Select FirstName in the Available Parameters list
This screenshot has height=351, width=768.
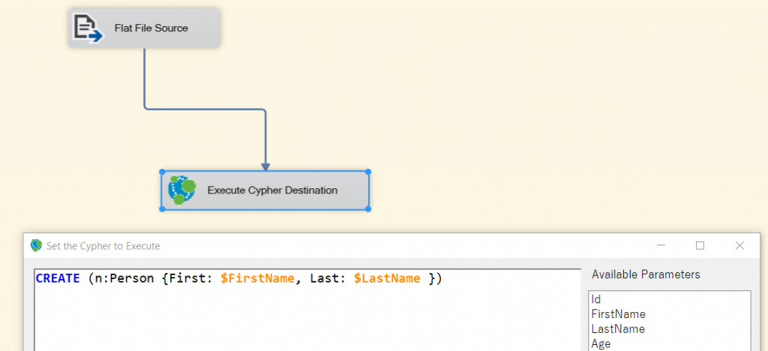[670, 313]
